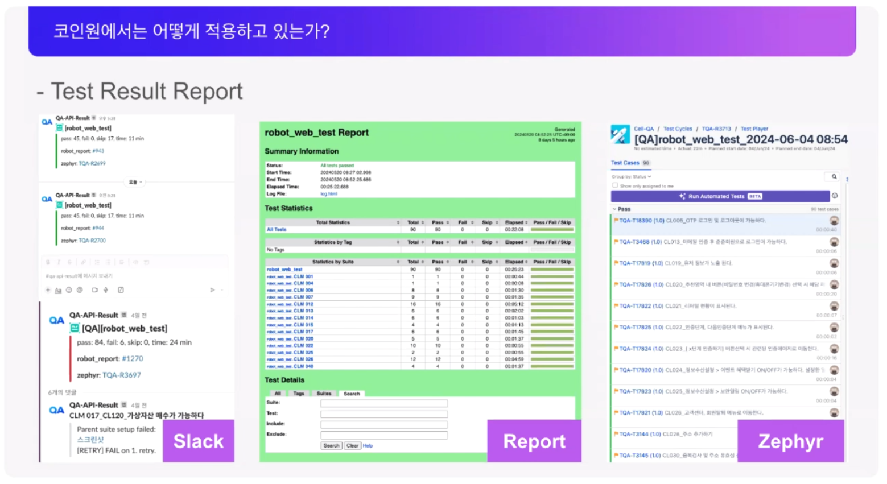The height and width of the screenshot is (484, 887).
Task: Switch to the All tab in Test Details
Action: coord(278,394)
